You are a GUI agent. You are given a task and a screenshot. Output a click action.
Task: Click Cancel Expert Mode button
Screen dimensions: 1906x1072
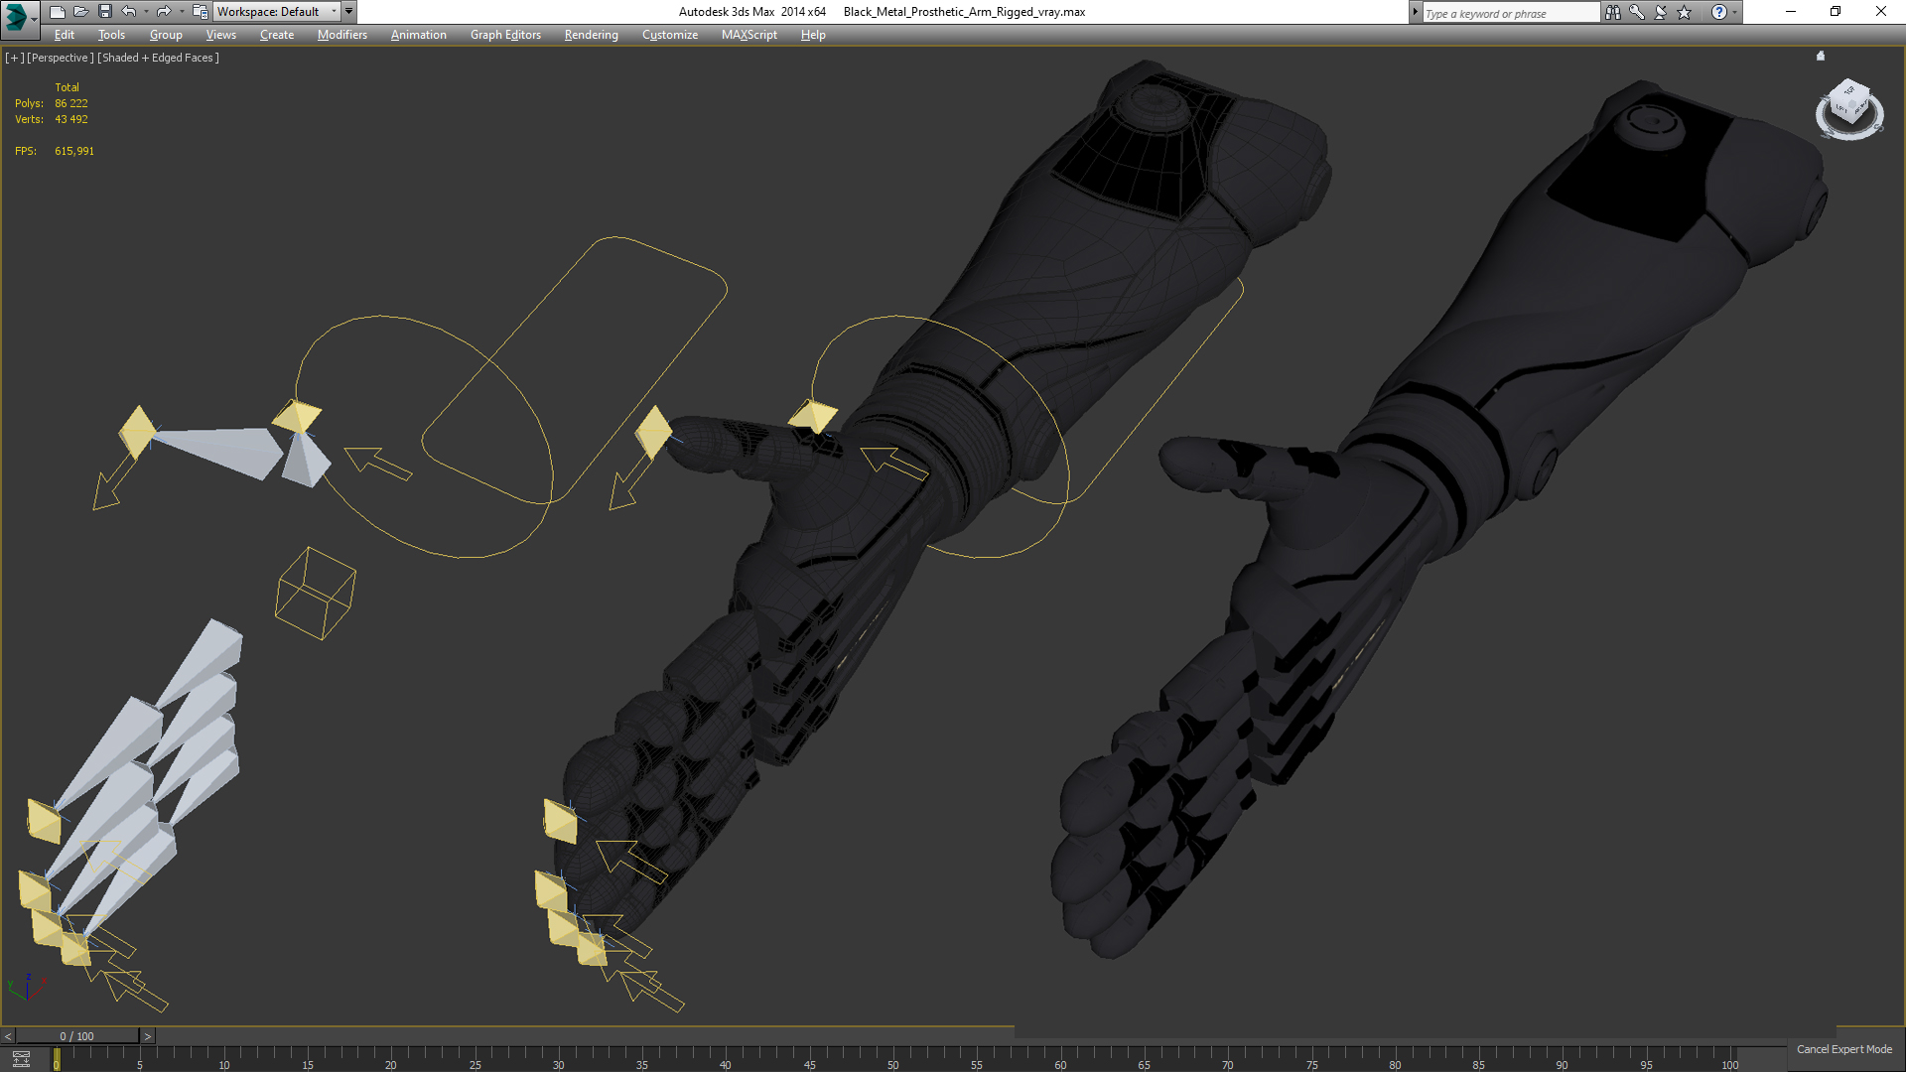tap(1843, 1049)
